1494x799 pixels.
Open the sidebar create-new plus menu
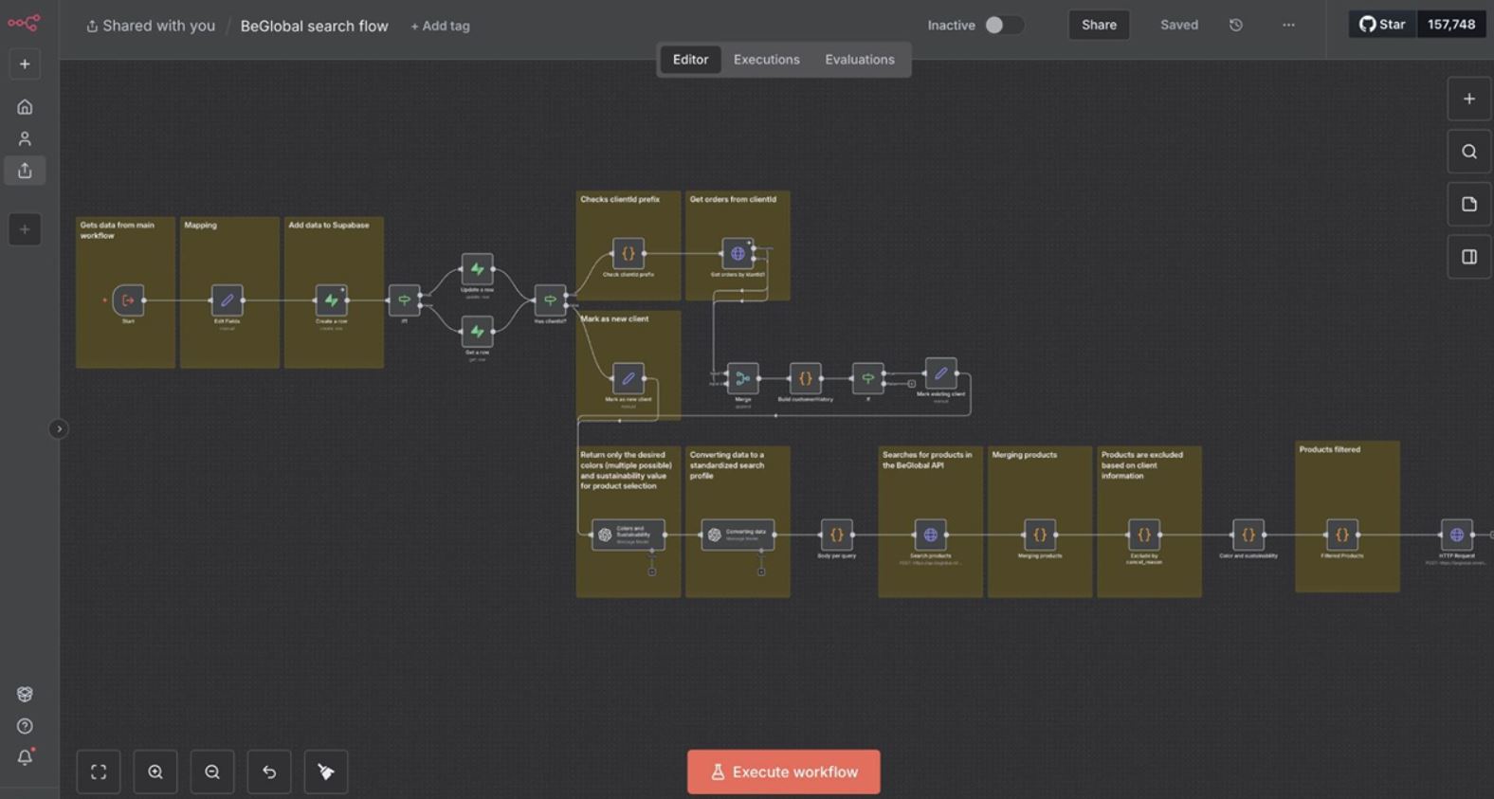(25, 64)
